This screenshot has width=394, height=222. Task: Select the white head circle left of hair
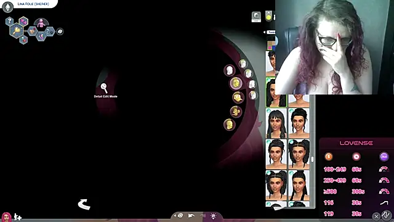(229, 70)
